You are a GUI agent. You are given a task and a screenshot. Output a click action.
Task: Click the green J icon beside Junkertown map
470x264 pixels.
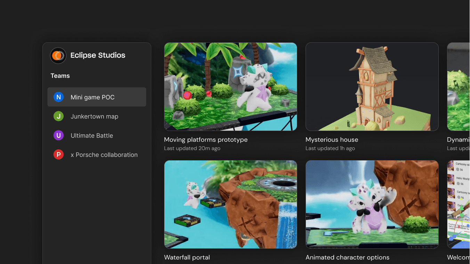tap(58, 116)
